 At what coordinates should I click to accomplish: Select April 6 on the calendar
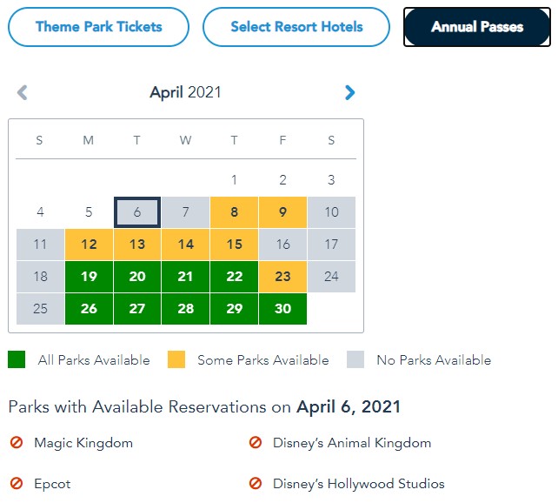pos(137,212)
